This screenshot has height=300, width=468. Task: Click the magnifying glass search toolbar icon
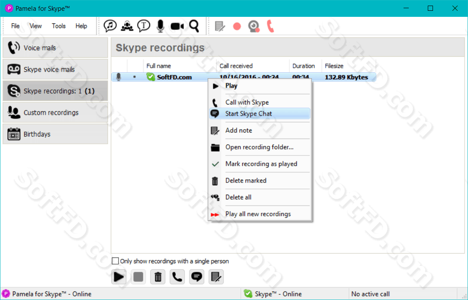[194, 26]
